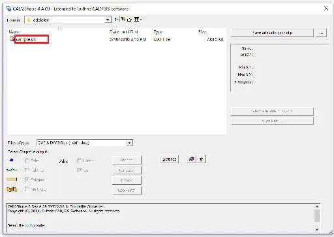Toggle the Labels checkbox next to Abc

click(x=80, y=161)
